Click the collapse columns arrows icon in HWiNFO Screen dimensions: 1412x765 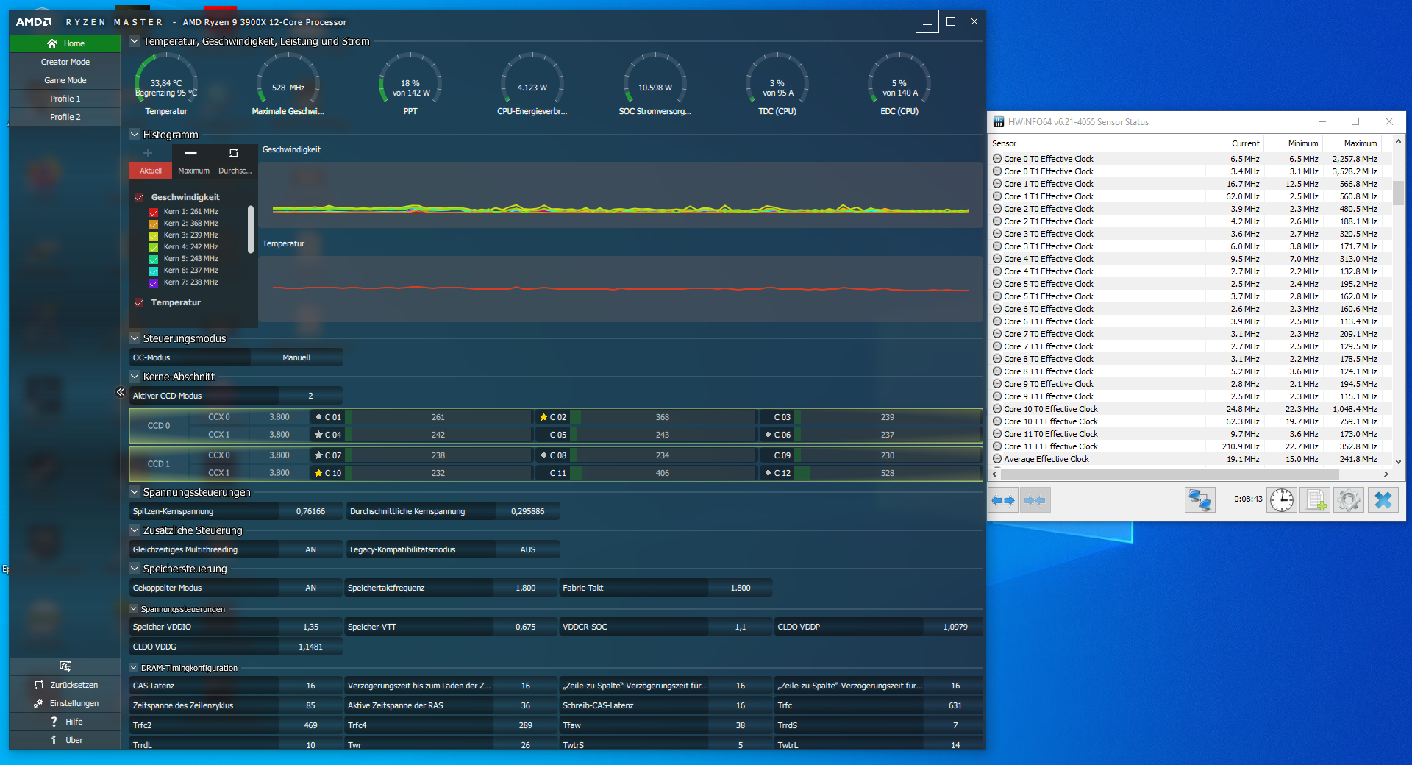[x=1035, y=500]
